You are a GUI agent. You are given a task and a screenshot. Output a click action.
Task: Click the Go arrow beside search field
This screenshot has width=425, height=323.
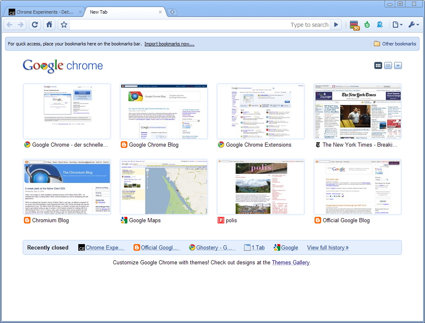[x=336, y=25]
